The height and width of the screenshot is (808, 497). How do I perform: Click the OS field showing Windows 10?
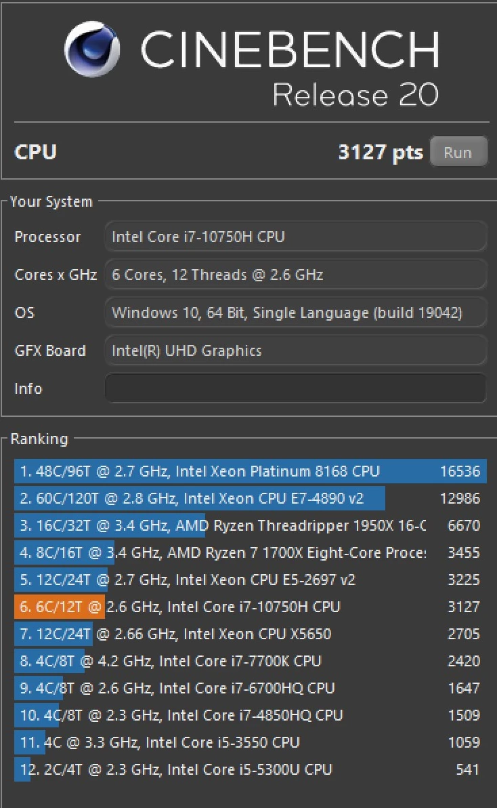296,312
